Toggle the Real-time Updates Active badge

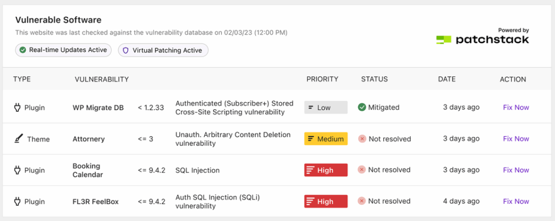64,50
